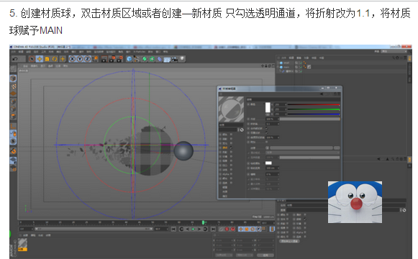
Task: Enable Alpha channel checkbox in Material Editor
Action: [x=231, y=174]
